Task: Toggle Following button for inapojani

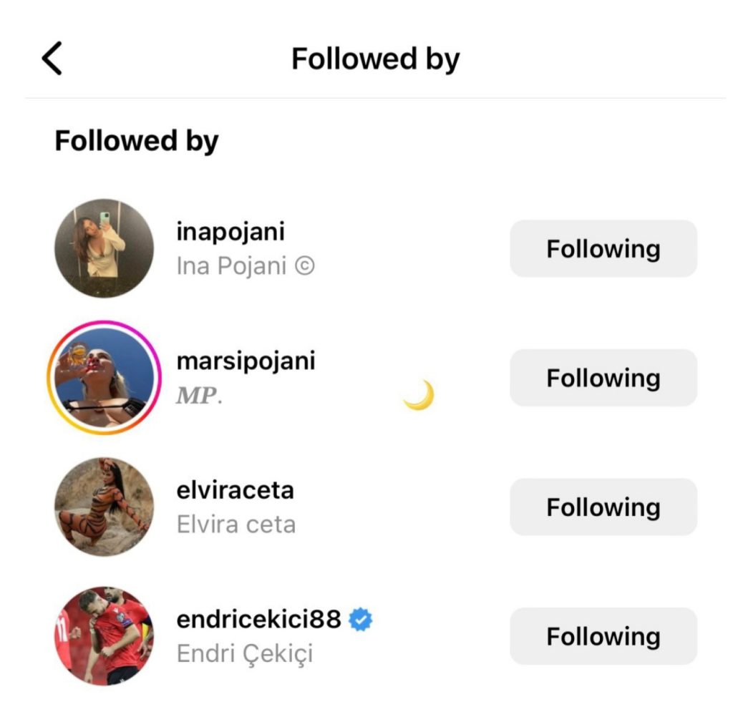Action: (x=603, y=248)
